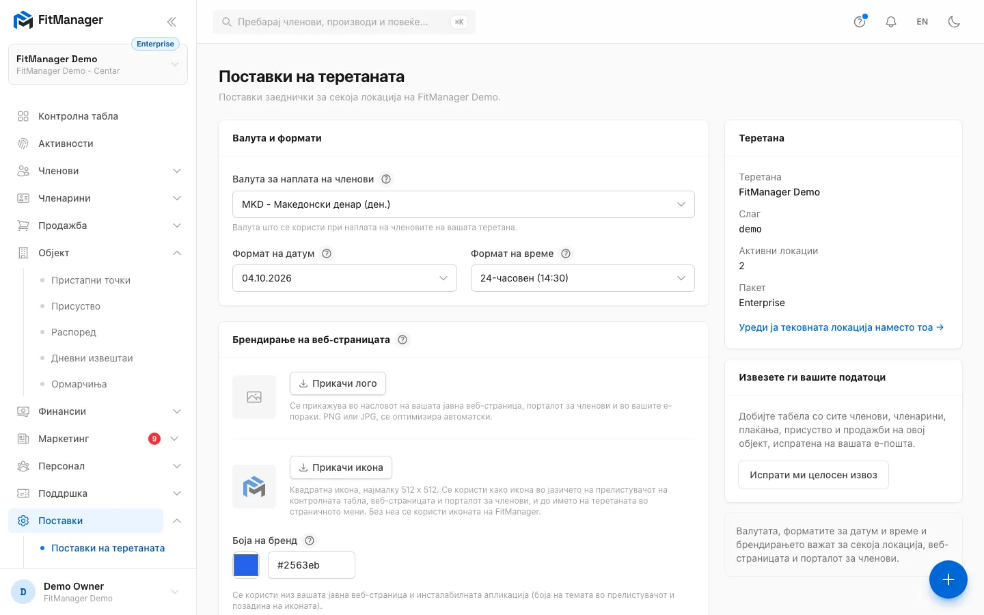Click Прикачи лого upload button
Viewport: 984px width, 615px height.
tap(338, 383)
